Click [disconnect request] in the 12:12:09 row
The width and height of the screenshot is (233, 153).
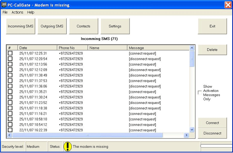click(145, 70)
